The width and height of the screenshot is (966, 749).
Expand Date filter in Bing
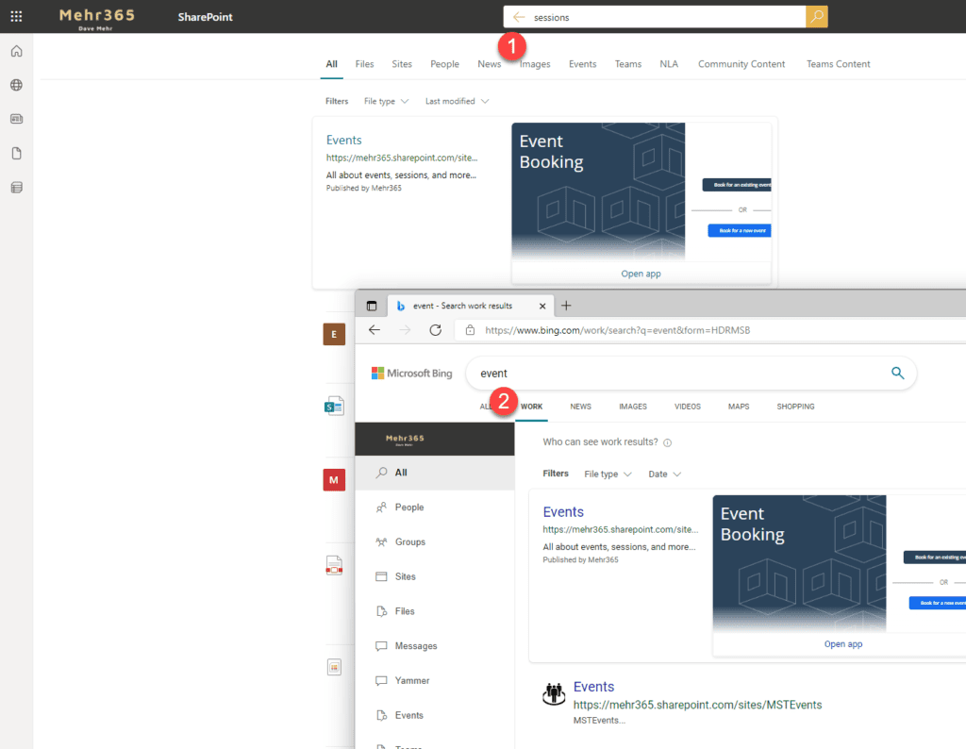point(665,474)
